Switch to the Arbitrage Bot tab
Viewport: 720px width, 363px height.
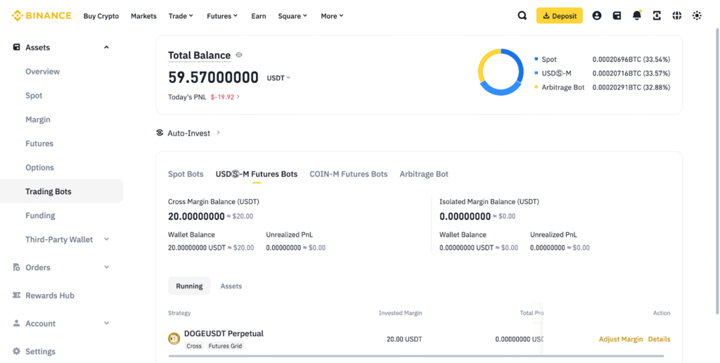pyautogui.click(x=423, y=174)
